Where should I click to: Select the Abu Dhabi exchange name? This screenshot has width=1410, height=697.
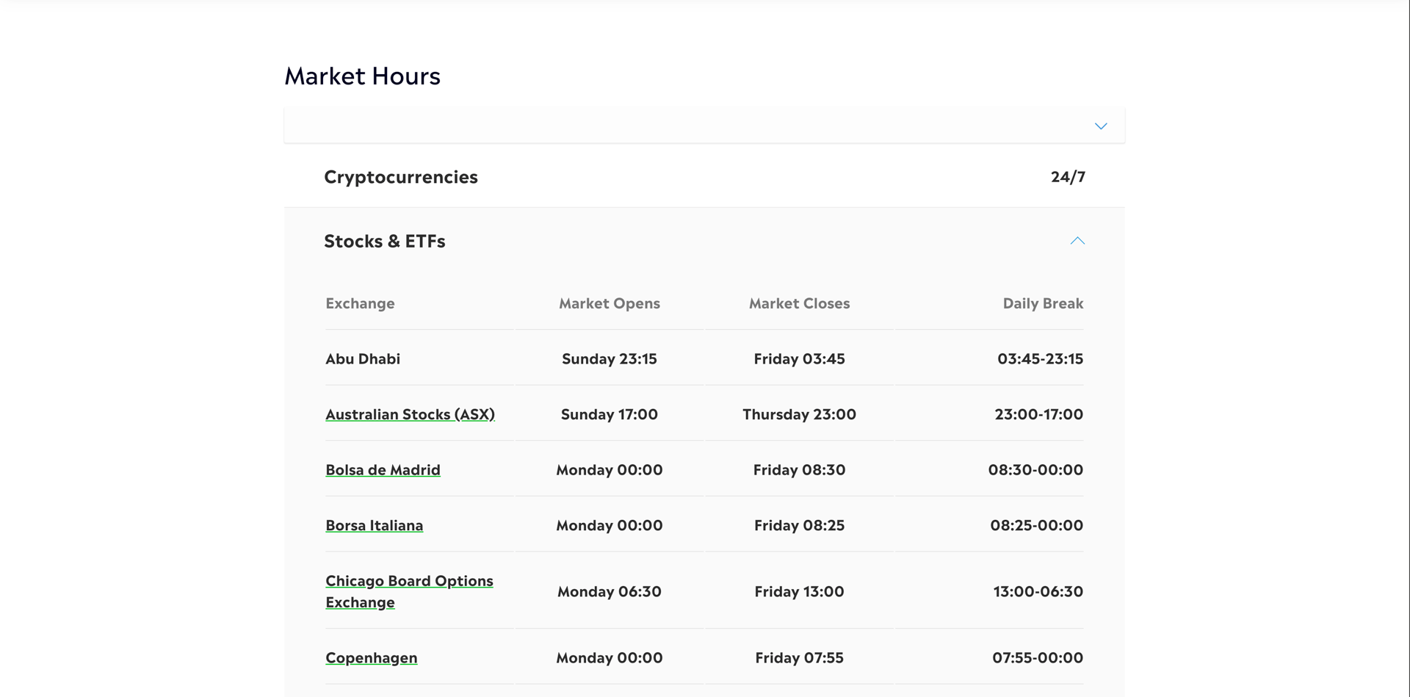click(363, 359)
